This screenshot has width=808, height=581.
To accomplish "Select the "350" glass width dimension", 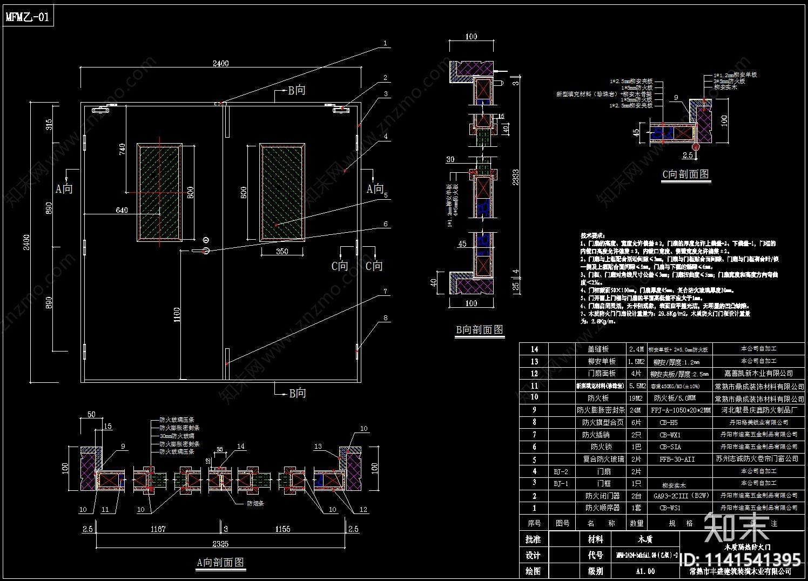I will point(281,251).
